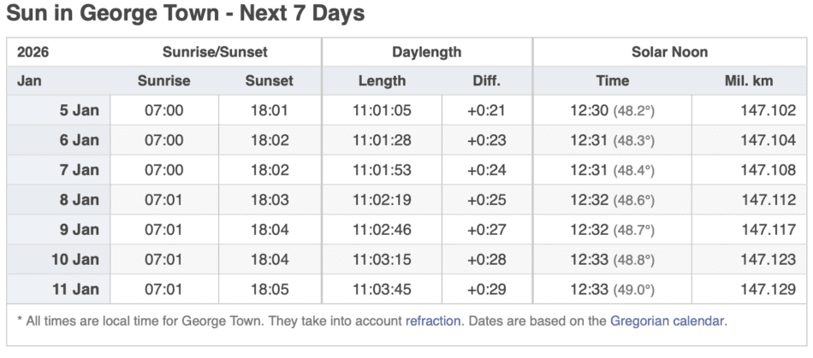Screen dimensions: 813x358
Task: Click the Sun in George Town heading
Action: (x=186, y=14)
